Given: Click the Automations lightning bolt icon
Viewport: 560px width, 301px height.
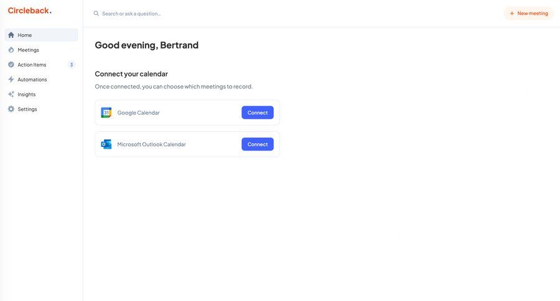Looking at the screenshot, I should (11, 80).
